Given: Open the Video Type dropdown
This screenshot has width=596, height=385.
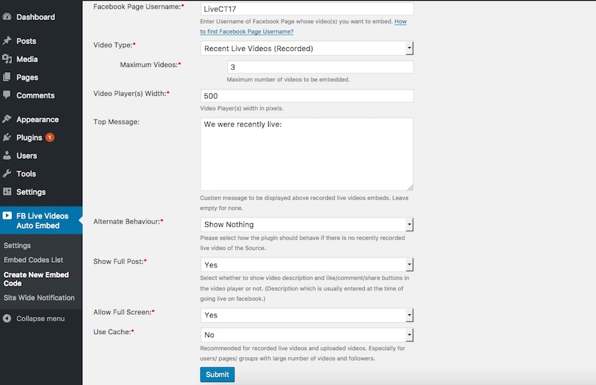Looking at the screenshot, I should click(x=307, y=48).
